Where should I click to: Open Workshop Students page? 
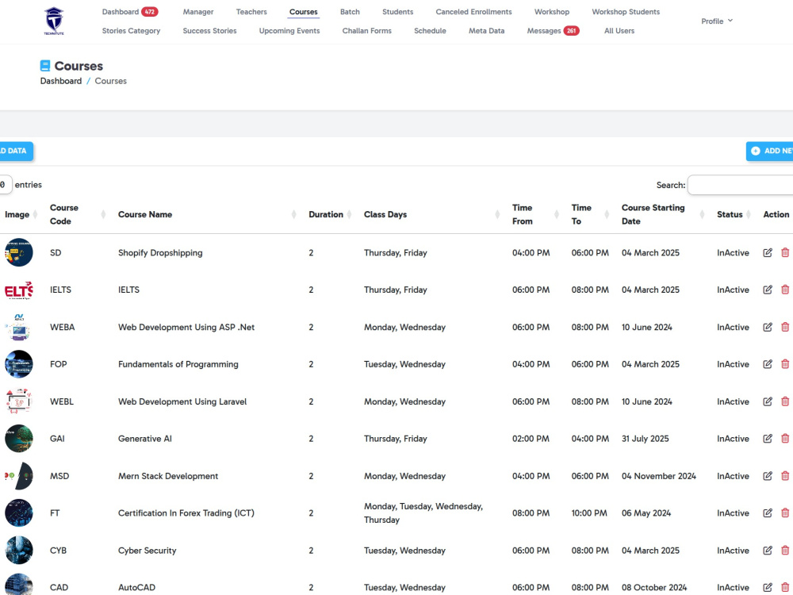click(626, 12)
